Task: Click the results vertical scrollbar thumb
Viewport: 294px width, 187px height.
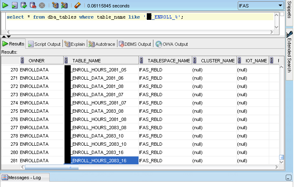Action: click(282, 157)
